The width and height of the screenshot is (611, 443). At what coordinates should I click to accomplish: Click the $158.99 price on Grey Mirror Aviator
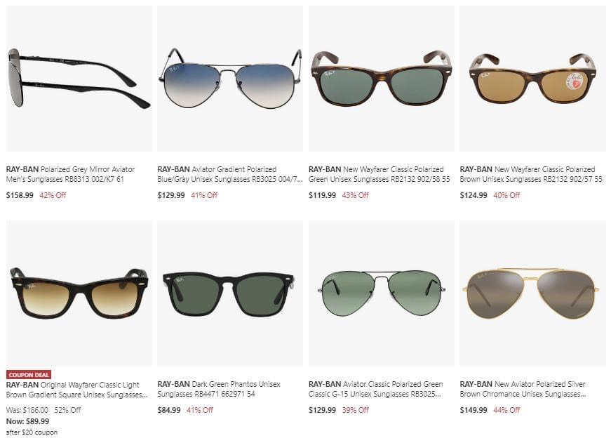(x=20, y=195)
